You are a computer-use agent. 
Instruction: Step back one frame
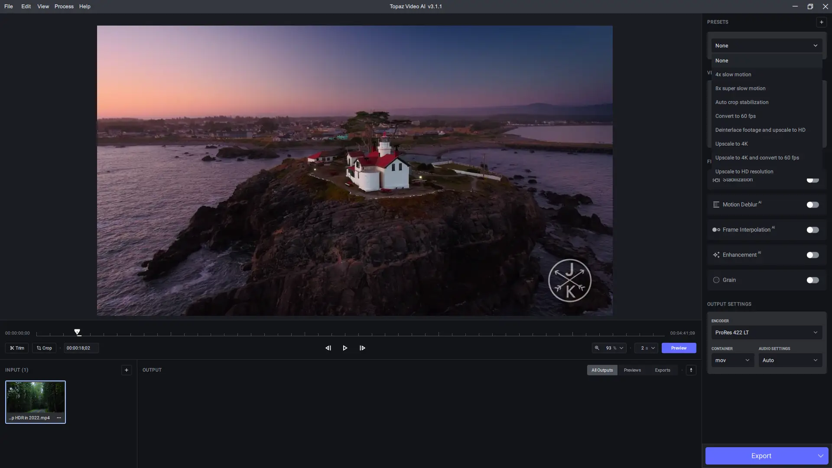click(x=328, y=348)
